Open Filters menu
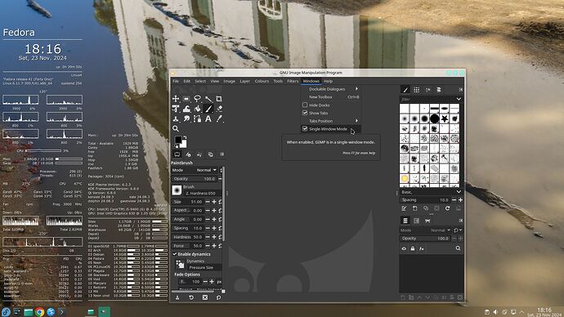Viewport: 564px width, 317px height. click(x=293, y=81)
